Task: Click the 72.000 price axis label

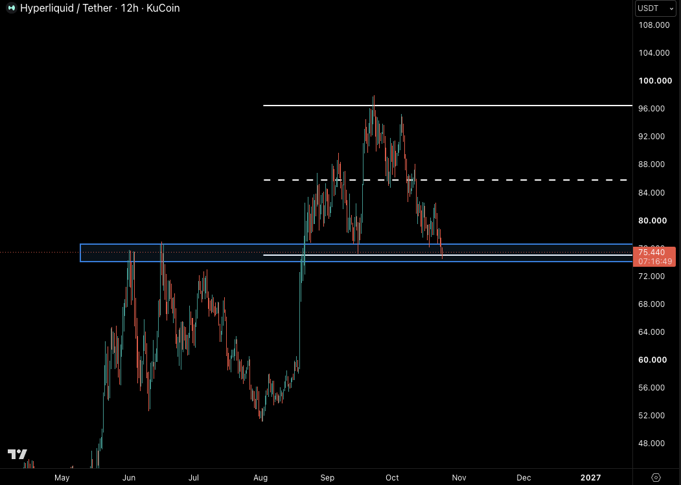Action: coord(651,276)
